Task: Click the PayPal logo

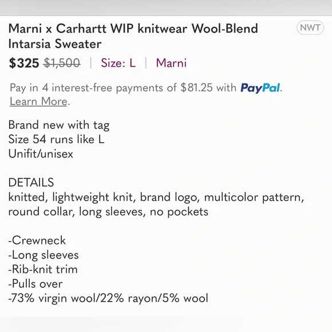Action: [x=260, y=88]
